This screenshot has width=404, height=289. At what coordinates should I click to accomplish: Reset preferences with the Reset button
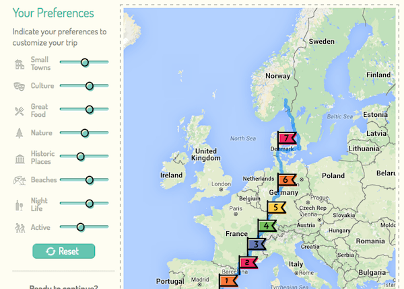(x=64, y=251)
